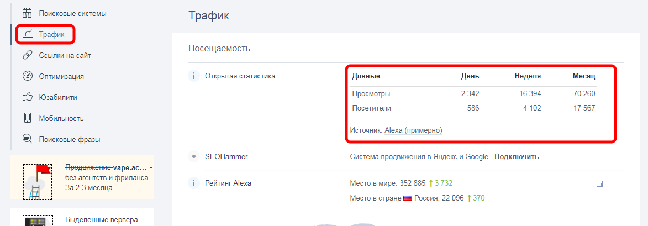Viewport: 648px width, 226px height.
Task: Click info icon next to Открытая статистика
Action: click(193, 76)
